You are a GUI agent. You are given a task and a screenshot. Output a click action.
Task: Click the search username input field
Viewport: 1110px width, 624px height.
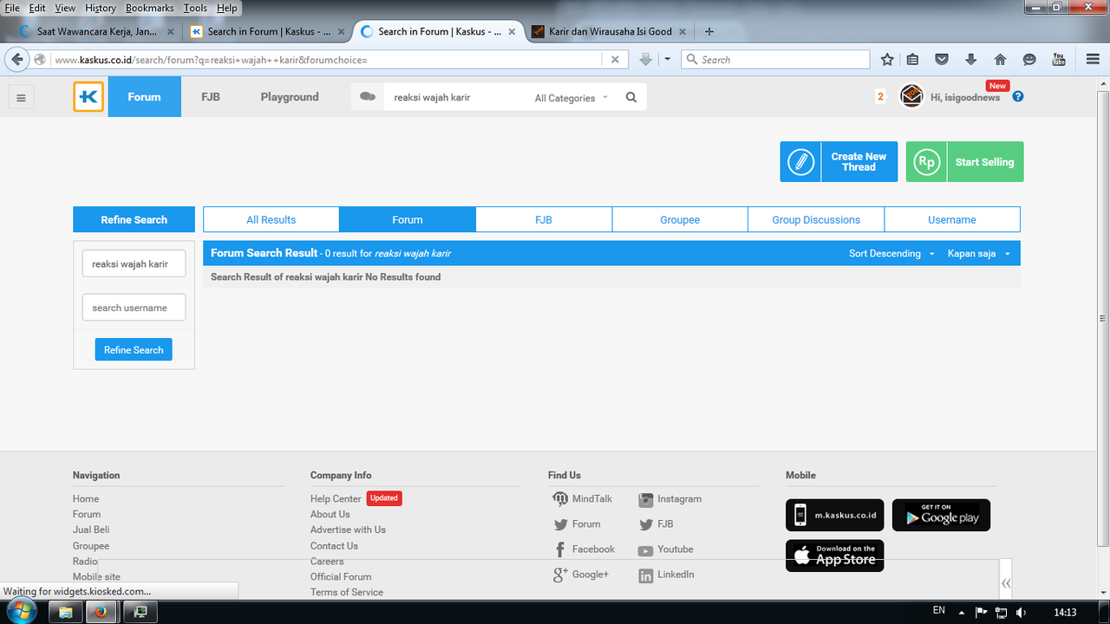point(134,308)
